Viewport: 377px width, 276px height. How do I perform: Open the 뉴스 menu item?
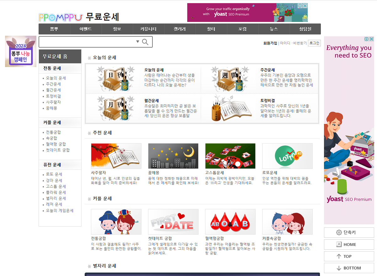tap(273, 29)
